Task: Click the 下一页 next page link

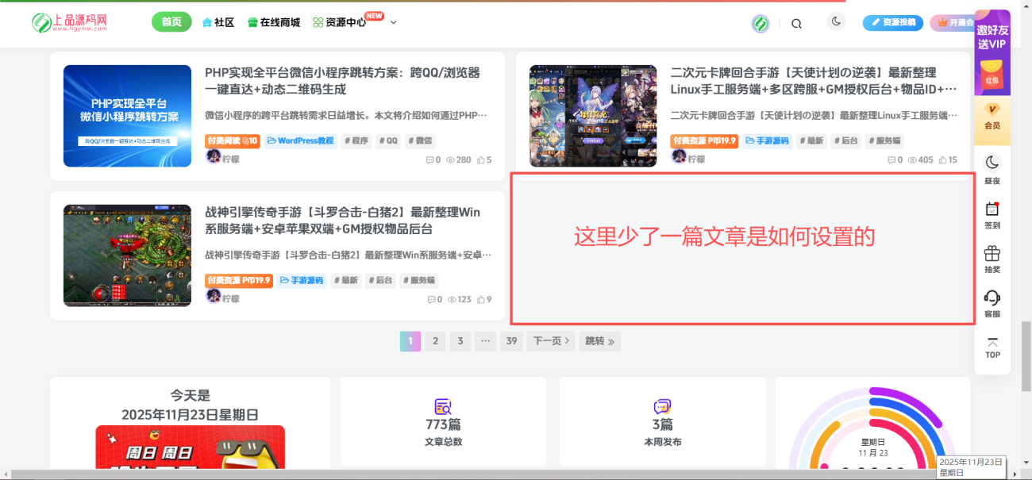Action: coord(550,340)
